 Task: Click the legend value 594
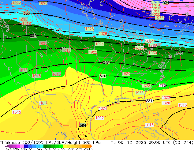87,149
